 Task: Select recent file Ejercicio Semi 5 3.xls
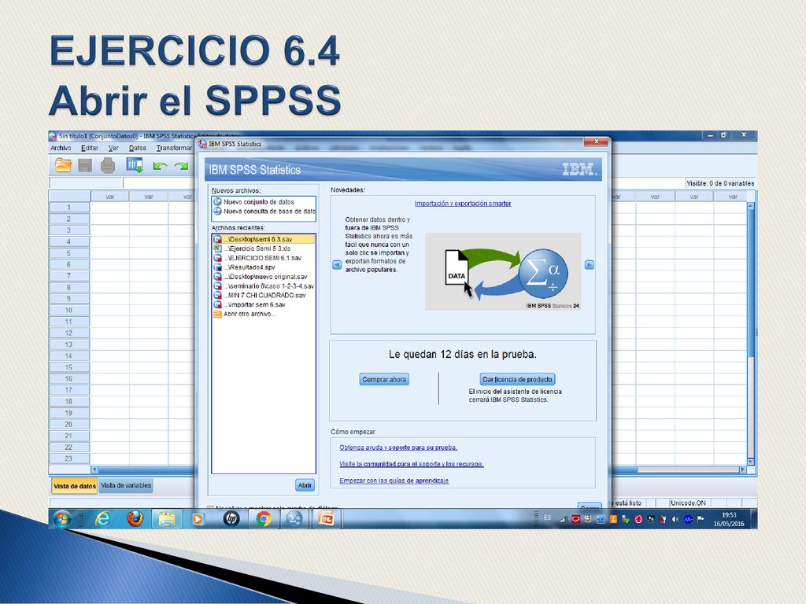tap(264, 249)
